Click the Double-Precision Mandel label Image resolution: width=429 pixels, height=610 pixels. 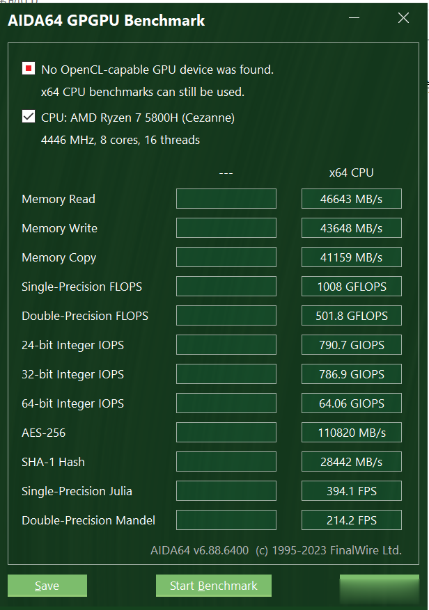[88, 520]
